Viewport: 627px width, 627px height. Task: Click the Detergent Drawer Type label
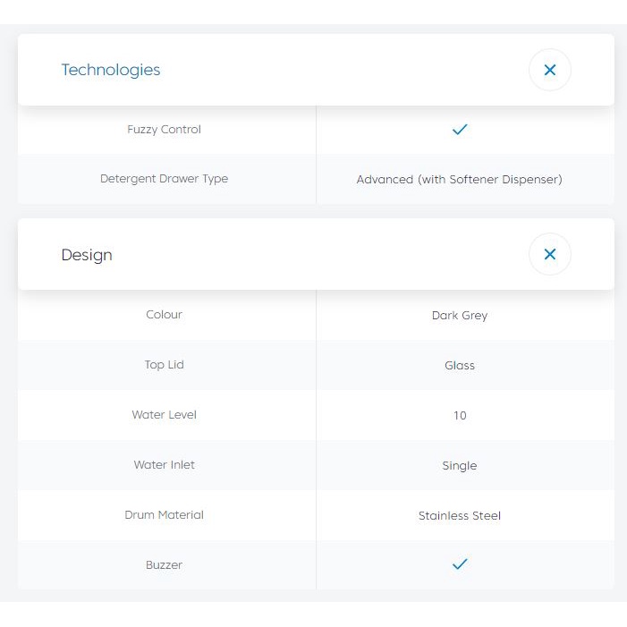tap(164, 179)
